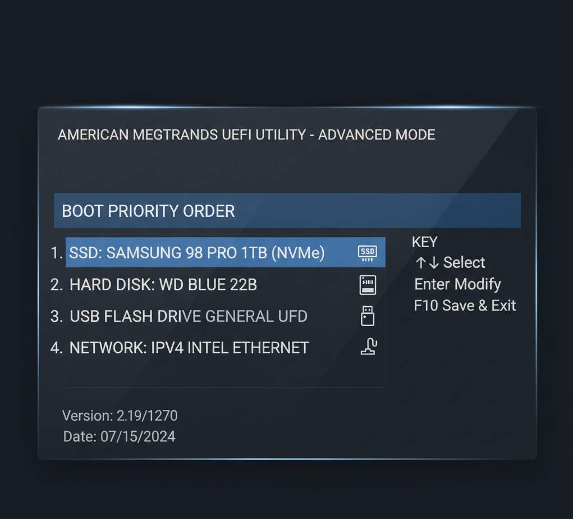Click the Select key hint label
The width and height of the screenshot is (573, 519).
click(x=464, y=262)
